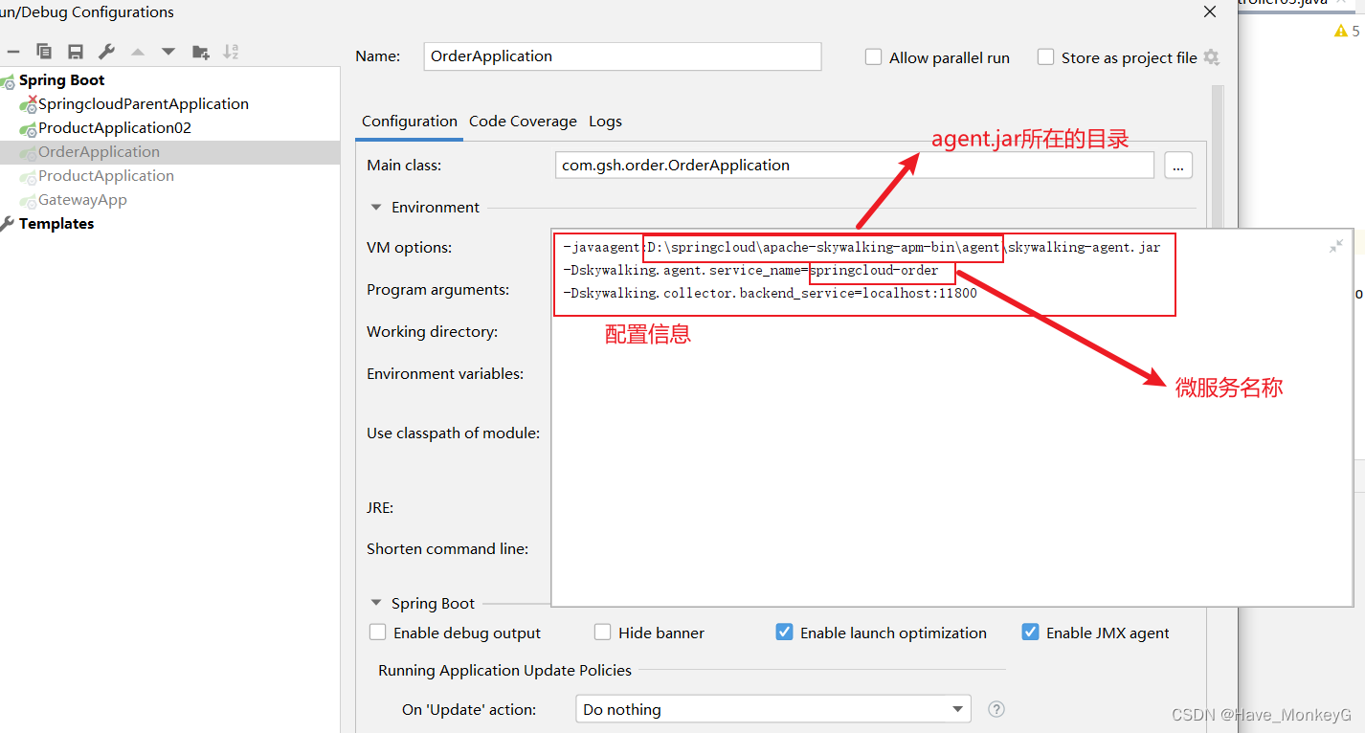Browse for main class with the ellipsis button
This screenshot has height=733, width=1365.
1178,166
